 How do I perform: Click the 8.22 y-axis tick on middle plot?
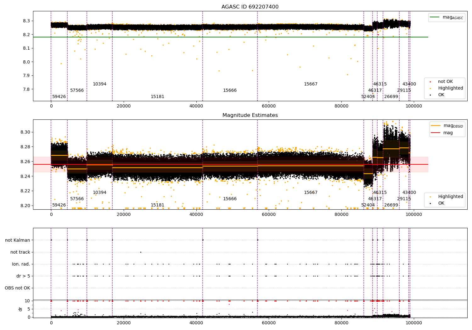click(25, 191)
